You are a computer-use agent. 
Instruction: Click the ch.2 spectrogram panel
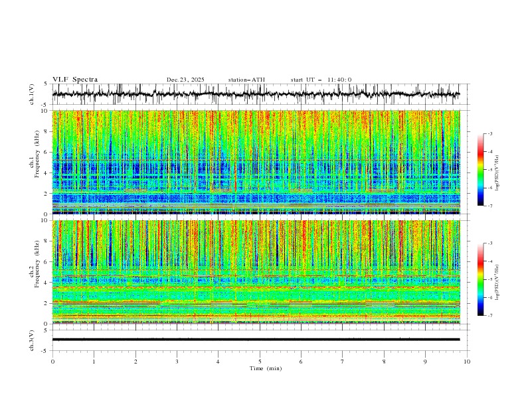(256, 272)
